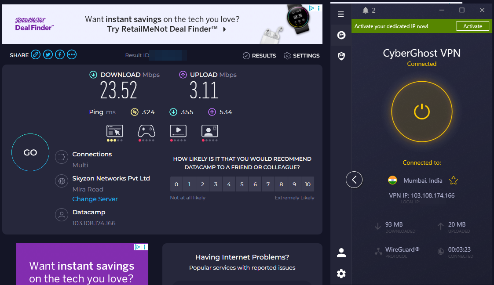
Task: Open AdChoices icon on top banner
Action: point(311,8)
